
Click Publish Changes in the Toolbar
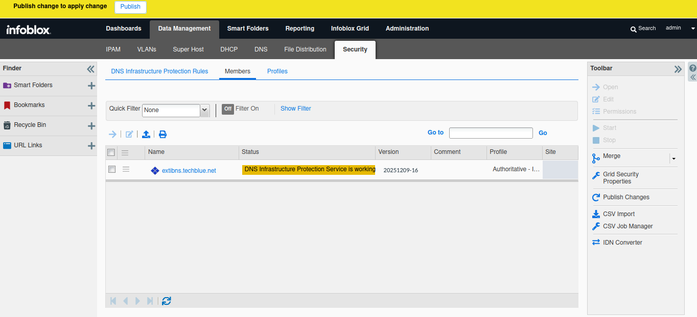625,197
